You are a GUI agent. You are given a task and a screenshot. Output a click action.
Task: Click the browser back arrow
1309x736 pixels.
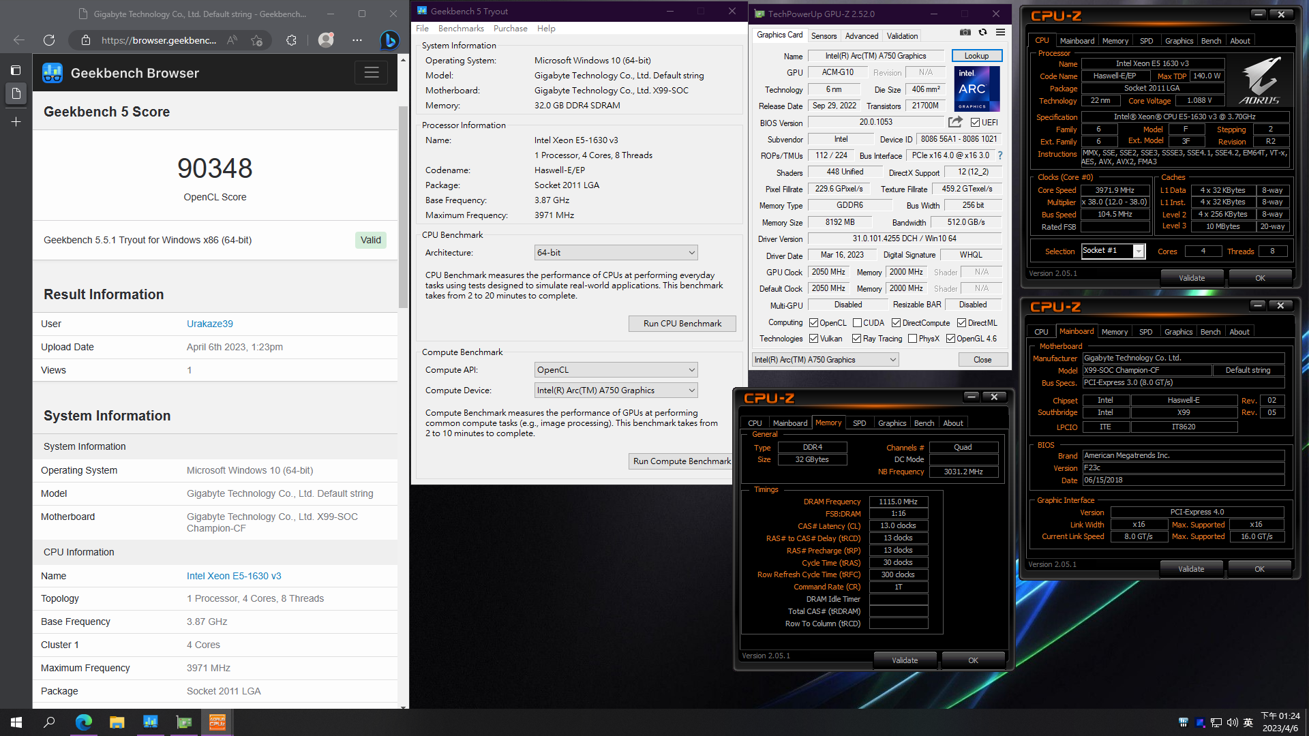click(x=19, y=40)
